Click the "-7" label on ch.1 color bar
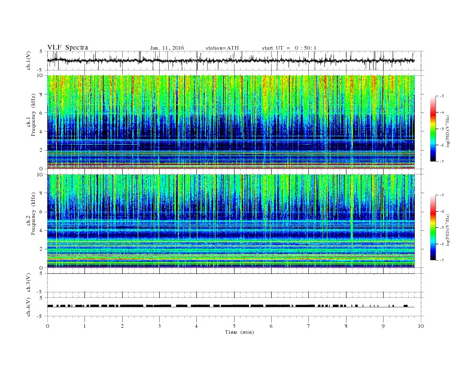Viewport: 474px width, 366px height. point(441,161)
